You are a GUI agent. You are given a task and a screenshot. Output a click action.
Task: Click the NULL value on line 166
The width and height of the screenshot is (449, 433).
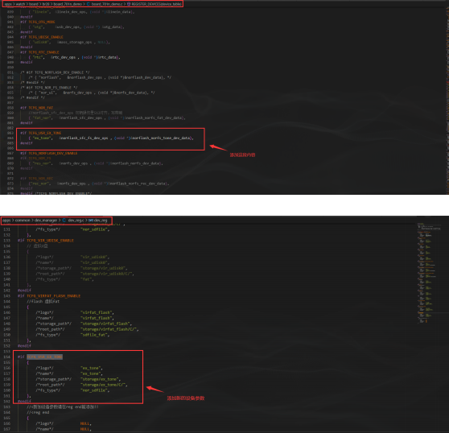(x=85, y=423)
